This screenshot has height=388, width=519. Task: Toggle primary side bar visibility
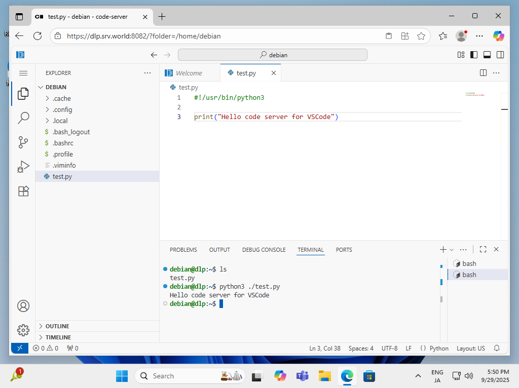click(x=474, y=55)
